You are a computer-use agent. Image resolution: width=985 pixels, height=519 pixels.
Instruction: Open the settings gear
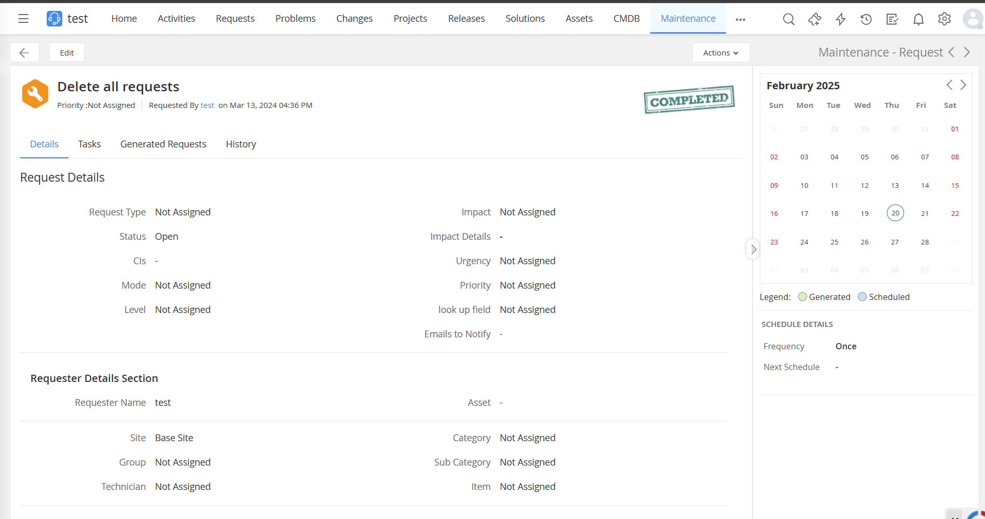945,19
